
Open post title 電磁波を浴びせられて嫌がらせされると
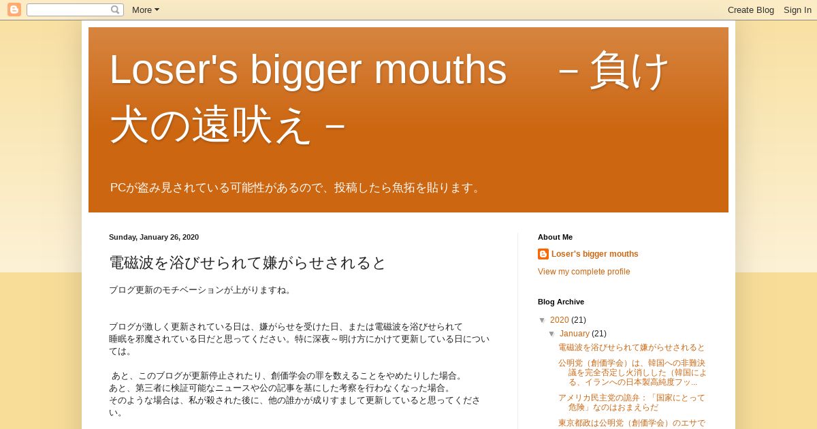(x=248, y=263)
